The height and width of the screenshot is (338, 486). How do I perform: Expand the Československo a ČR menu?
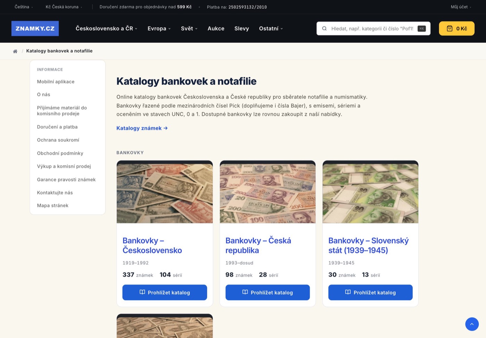coord(106,28)
